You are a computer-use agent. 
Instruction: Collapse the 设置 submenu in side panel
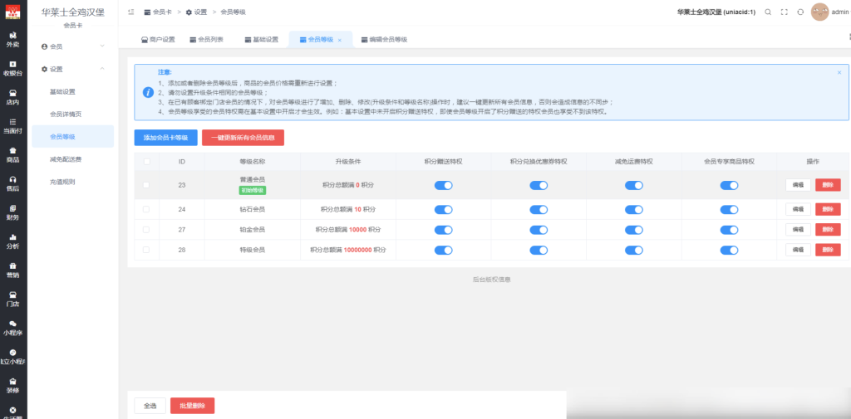(x=72, y=69)
